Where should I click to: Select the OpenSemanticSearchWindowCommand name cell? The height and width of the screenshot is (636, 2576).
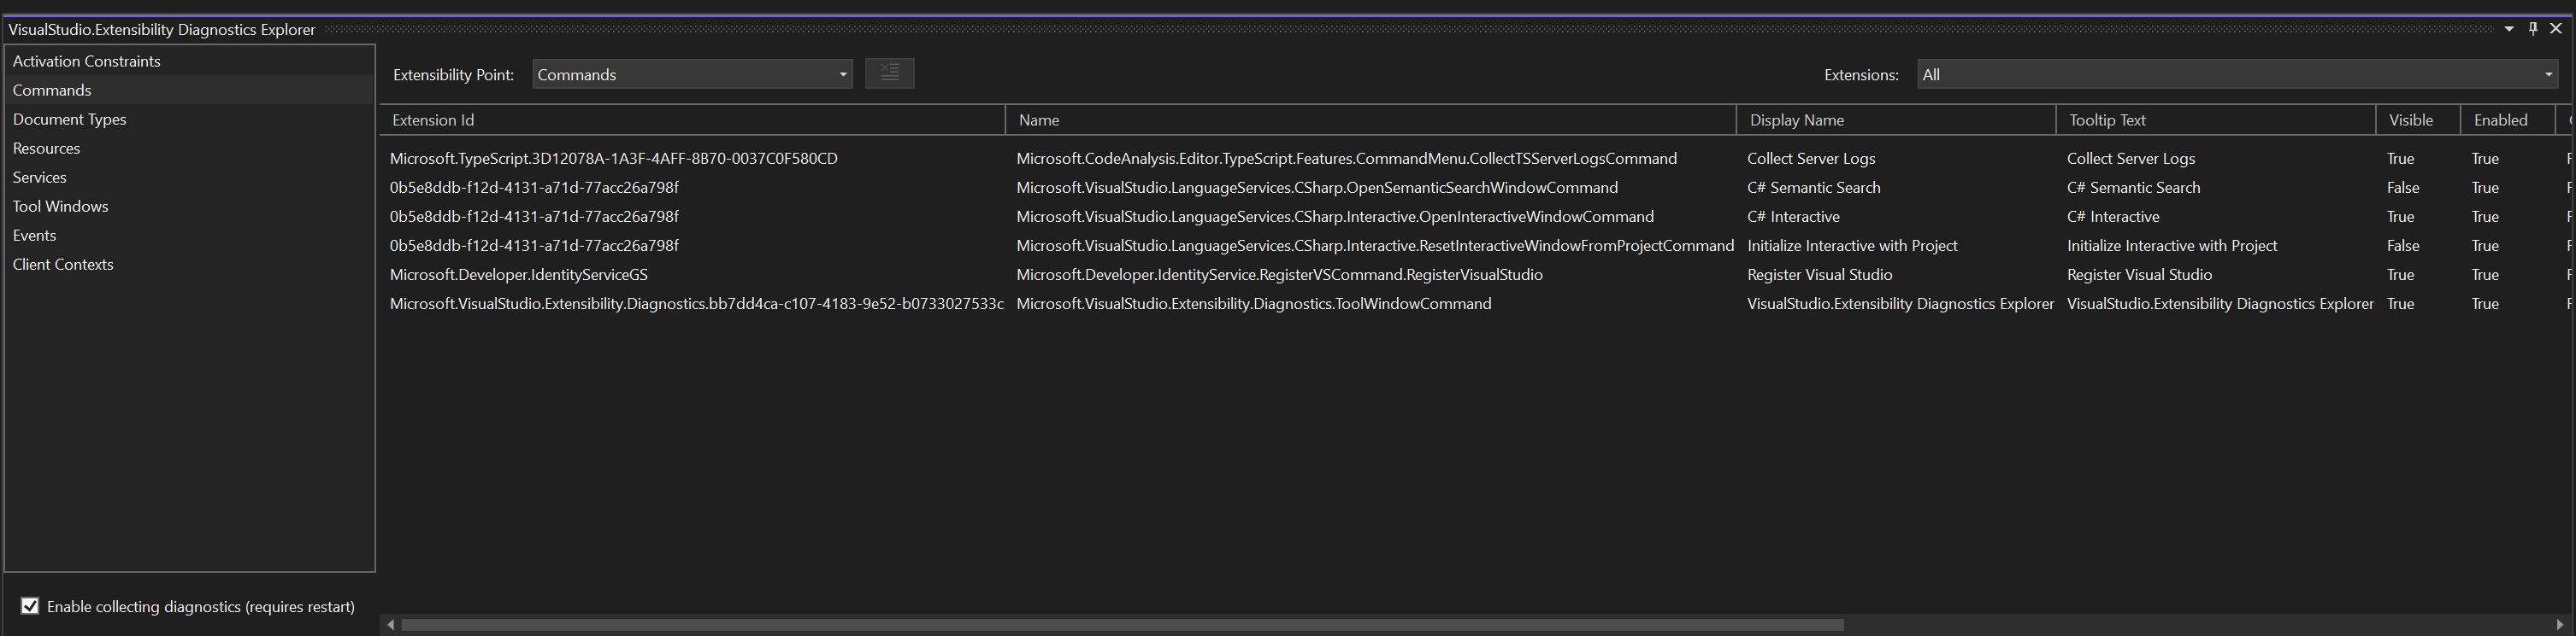point(1316,188)
